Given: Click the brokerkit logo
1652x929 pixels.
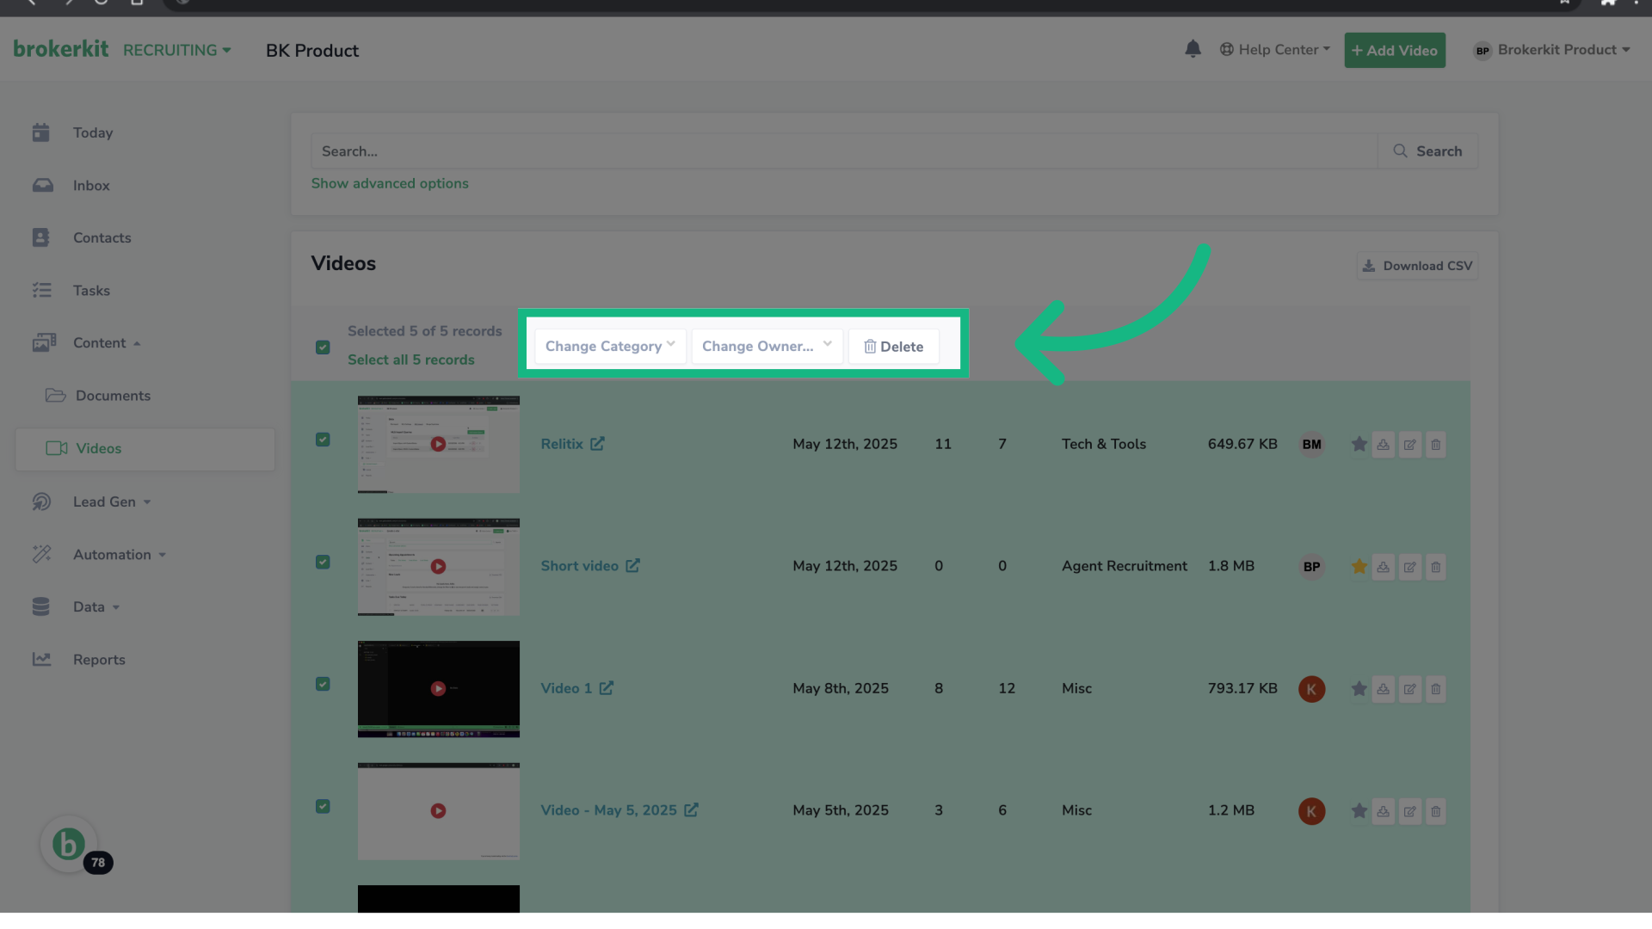Looking at the screenshot, I should click(x=60, y=49).
